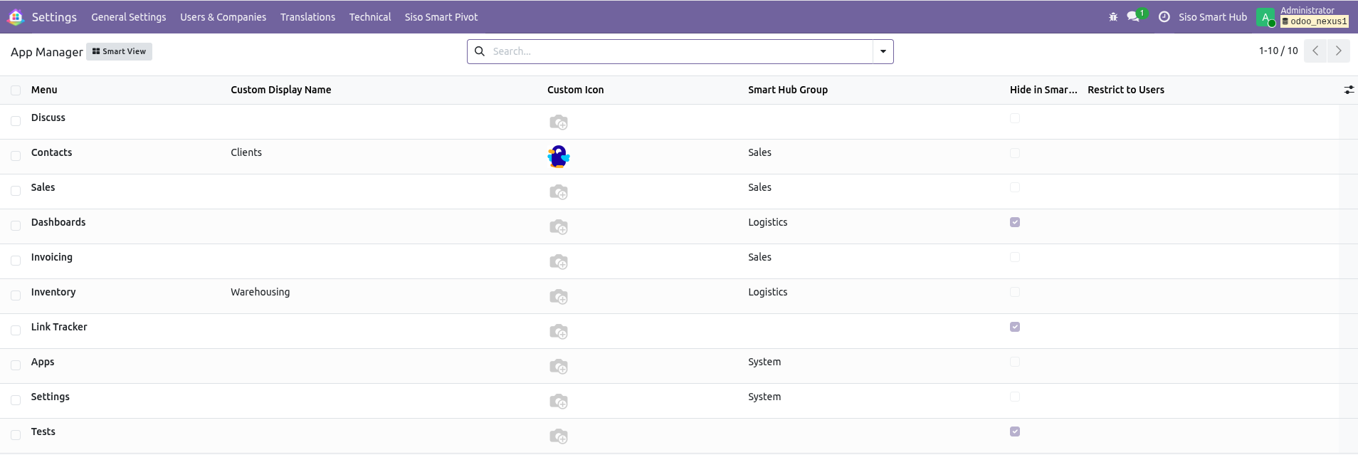Open Users & Companies menu
The image size is (1358, 455).
point(223,17)
